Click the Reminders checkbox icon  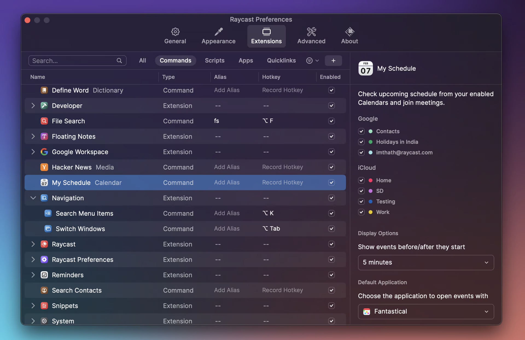(x=44, y=275)
